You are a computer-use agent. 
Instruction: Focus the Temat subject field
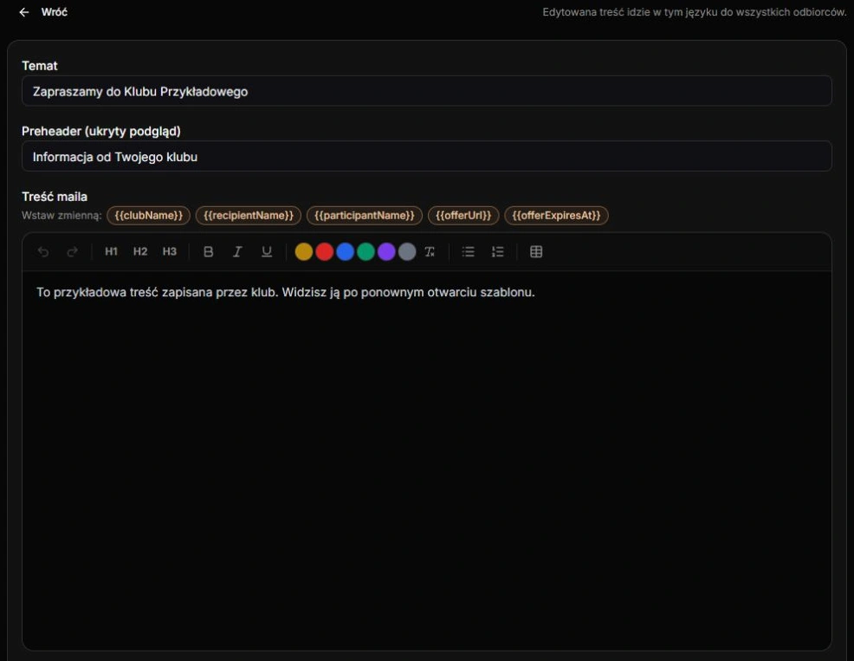point(426,91)
